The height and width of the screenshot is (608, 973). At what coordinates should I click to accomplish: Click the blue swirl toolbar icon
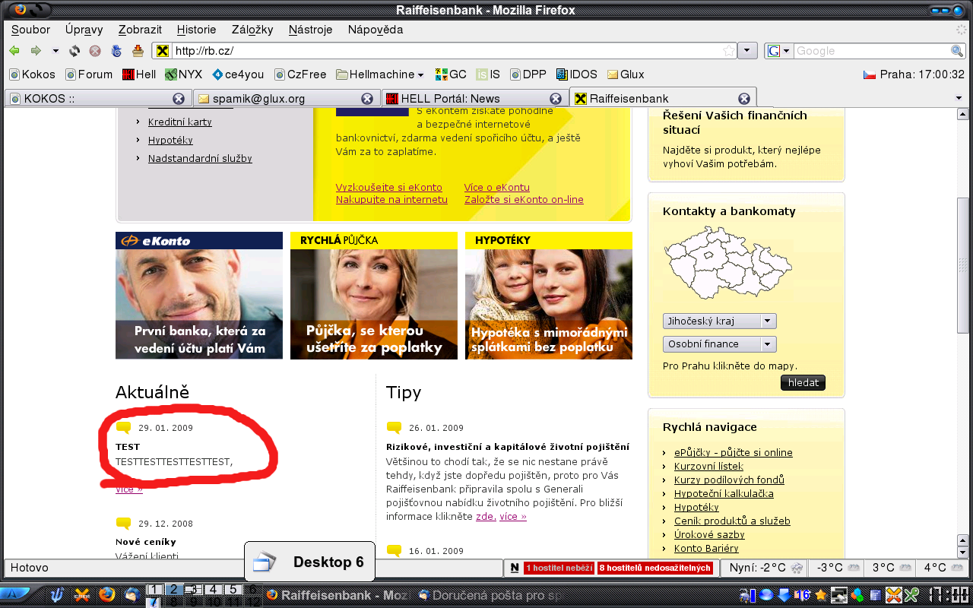(116, 51)
